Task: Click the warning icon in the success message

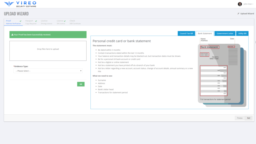Action: click(x=12, y=34)
